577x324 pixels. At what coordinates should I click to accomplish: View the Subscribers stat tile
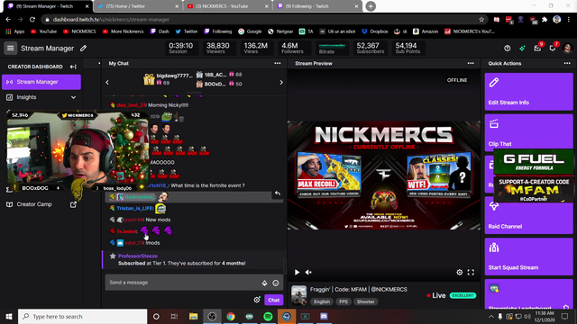(371, 48)
